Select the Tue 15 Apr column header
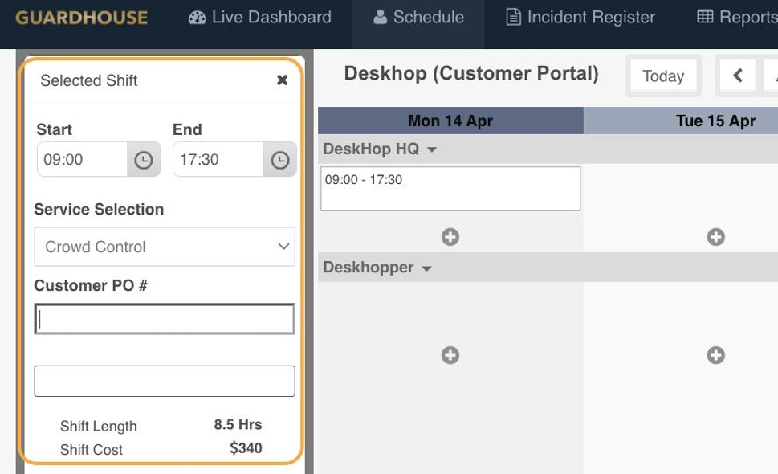Screen dimensions: 778x474 pos(715,121)
